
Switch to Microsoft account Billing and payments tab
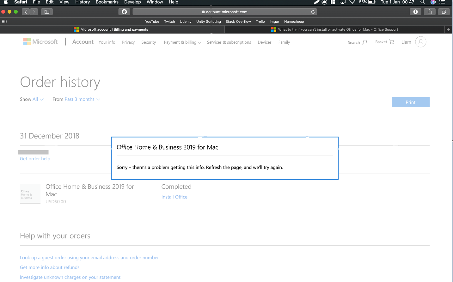[x=112, y=29]
